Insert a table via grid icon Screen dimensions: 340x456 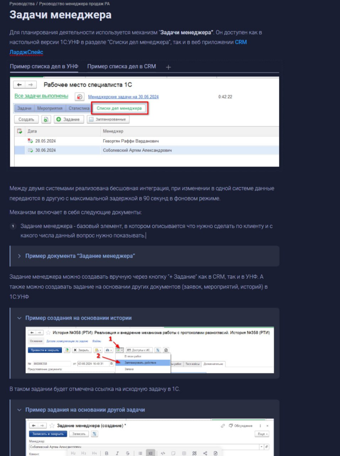click(184, 453)
